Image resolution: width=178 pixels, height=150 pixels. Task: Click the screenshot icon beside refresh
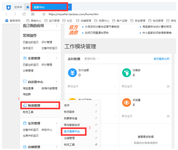tap(33, 14)
